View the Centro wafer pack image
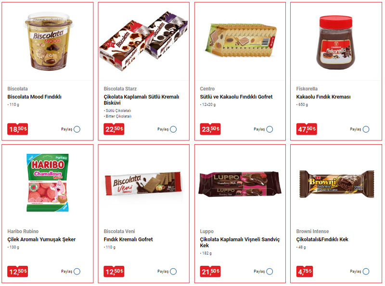 (x=241, y=40)
